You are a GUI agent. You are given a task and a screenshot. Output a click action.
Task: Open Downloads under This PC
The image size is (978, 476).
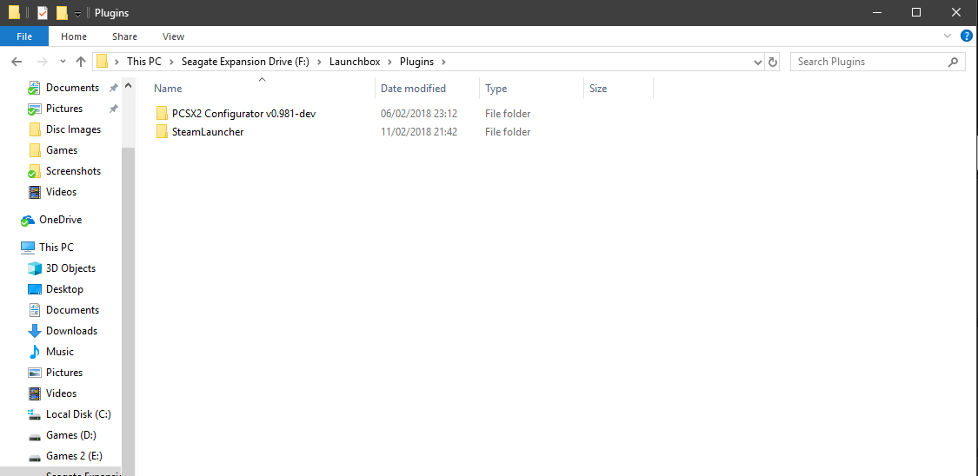[72, 331]
